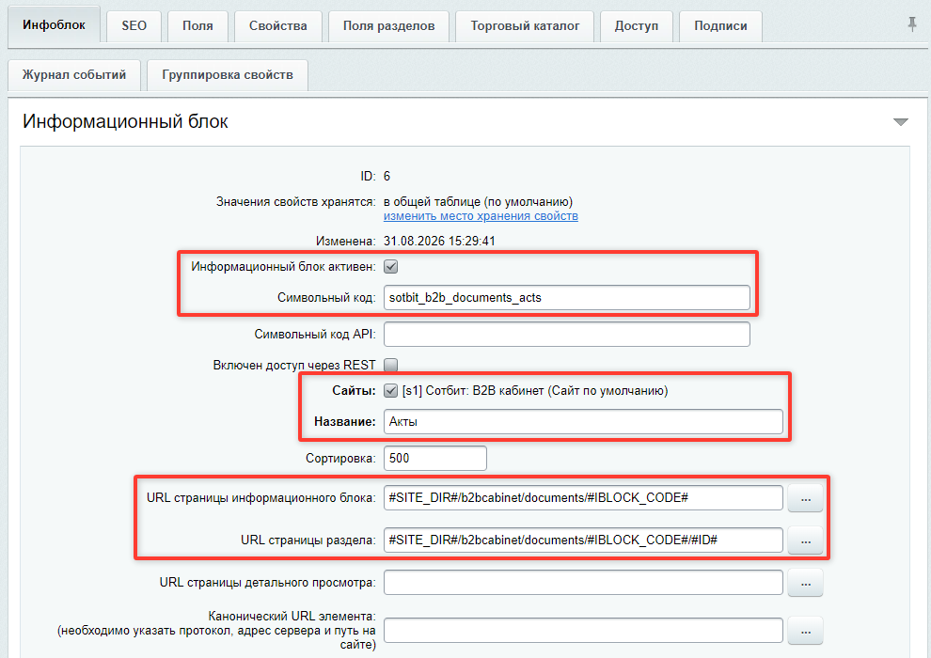
Task: Open the Журнал событий tab
Action: click(x=74, y=75)
